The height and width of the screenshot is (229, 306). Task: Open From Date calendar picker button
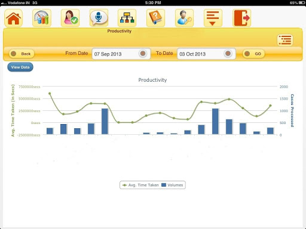[143, 54]
